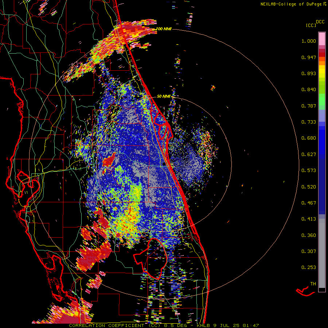Click the 0.733 color scale label
The width and height of the screenshot is (328, 328).
tap(309, 122)
